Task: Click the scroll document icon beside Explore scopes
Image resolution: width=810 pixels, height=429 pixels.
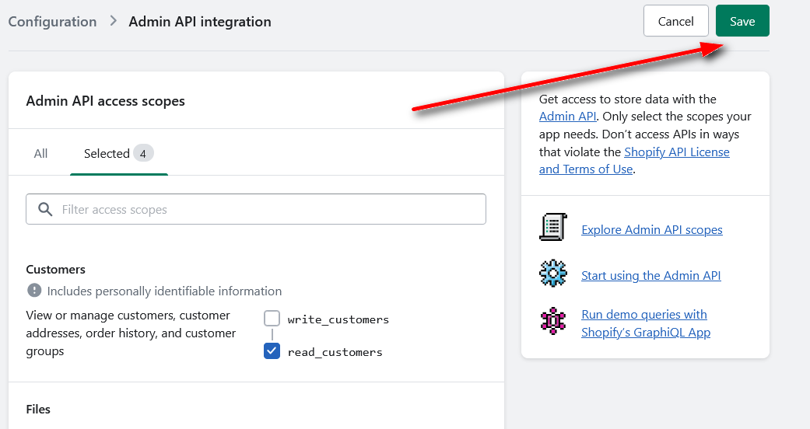Action: click(552, 227)
